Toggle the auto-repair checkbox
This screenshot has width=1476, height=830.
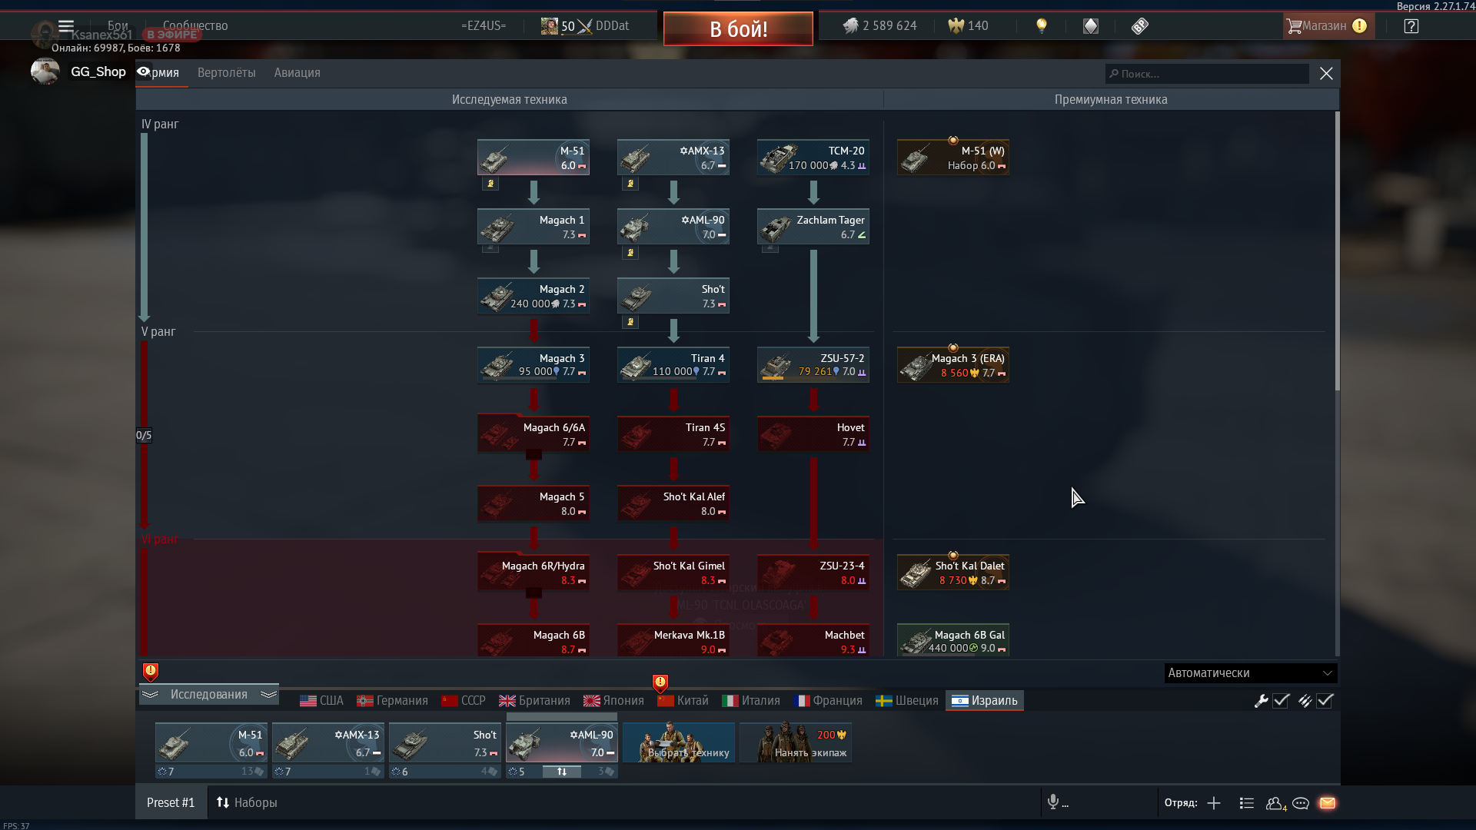(x=1281, y=700)
